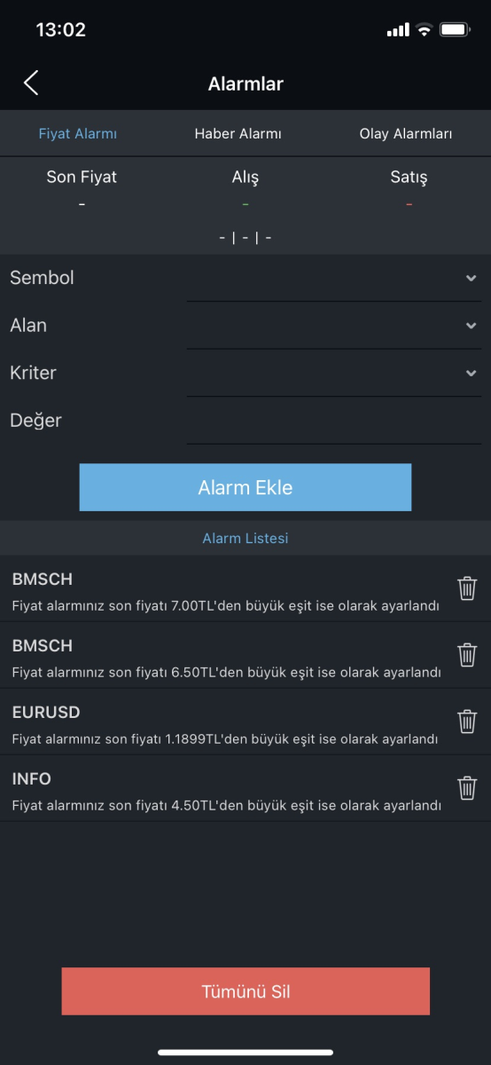This screenshot has height=1065, width=491.
Task: Open the Alan dropdown chevron
Action: click(471, 326)
